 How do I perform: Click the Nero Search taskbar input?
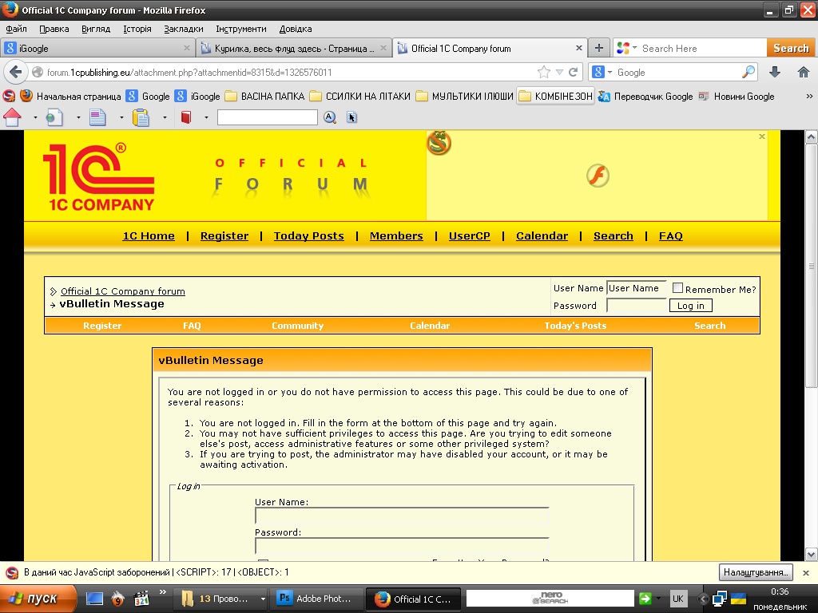pyautogui.click(x=550, y=599)
